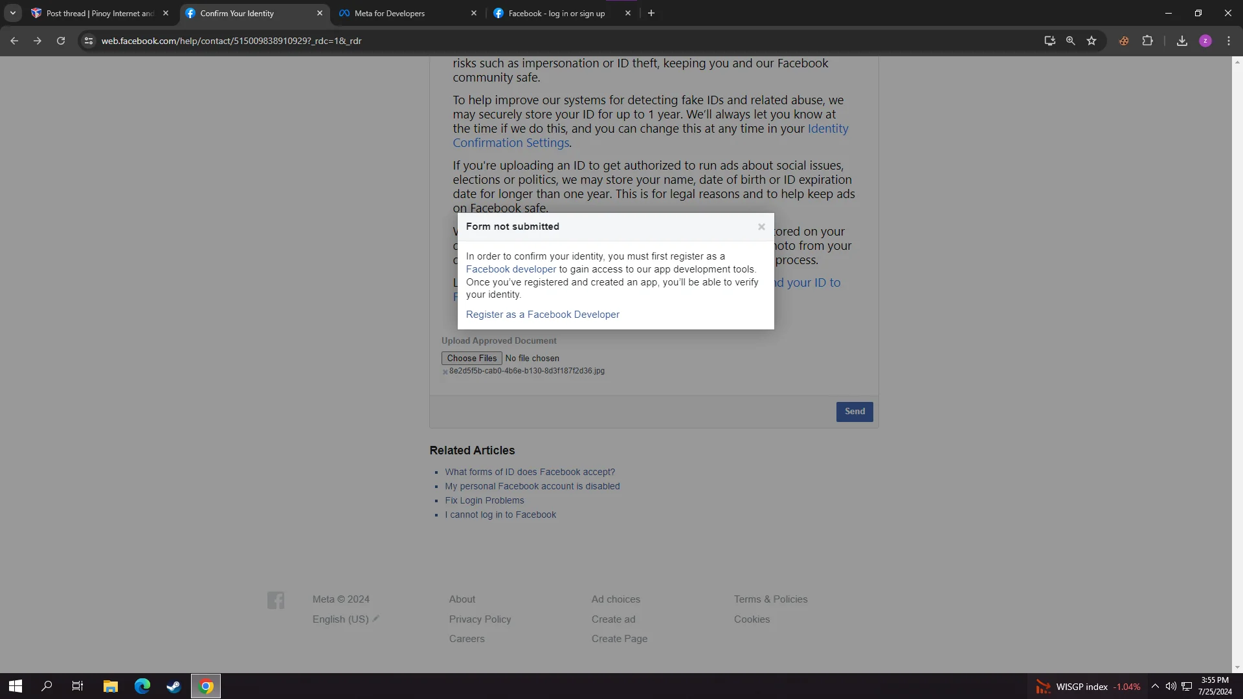Open My personal Facebook account is disabled

tap(532, 486)
